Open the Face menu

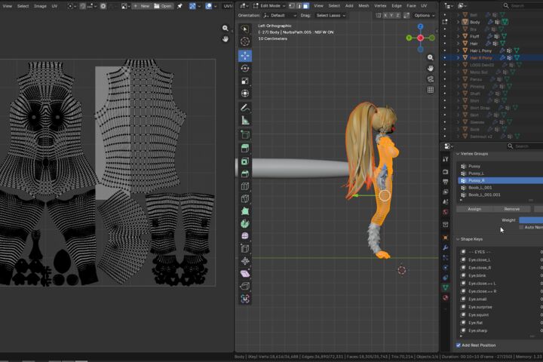click(411, 6)
